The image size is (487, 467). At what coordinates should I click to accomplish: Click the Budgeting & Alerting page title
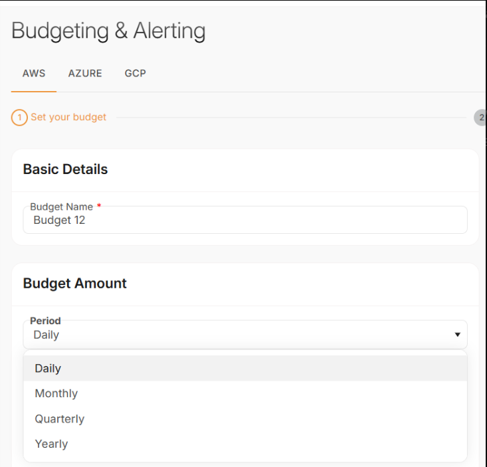(108, 31)
